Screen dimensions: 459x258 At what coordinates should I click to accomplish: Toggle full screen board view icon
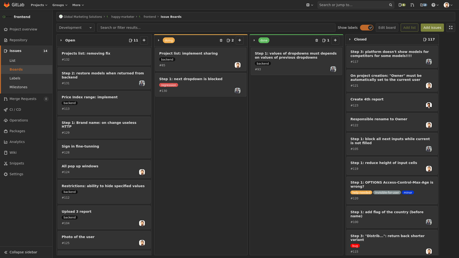451,28
